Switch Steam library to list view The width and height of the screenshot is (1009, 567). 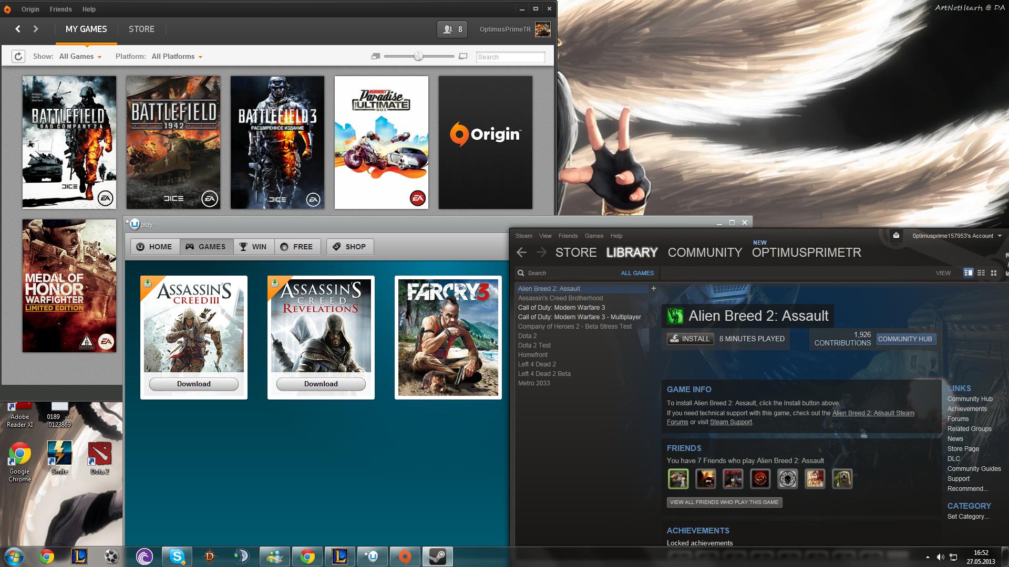[981, 273]
